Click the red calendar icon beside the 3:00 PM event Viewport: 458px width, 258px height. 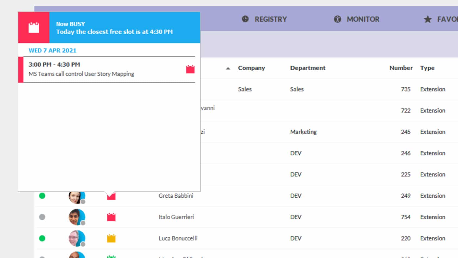(x=190, y=70)
